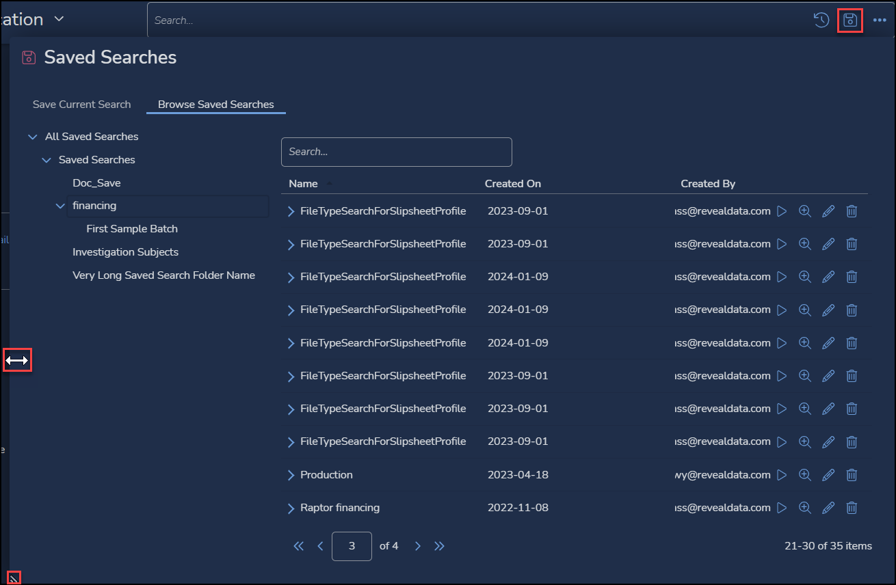Click the saved searches filter search box
The image size is (896, 585).
(396, 152)
